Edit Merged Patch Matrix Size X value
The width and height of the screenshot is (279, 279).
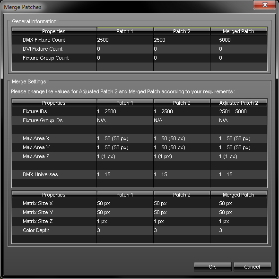pyautogui.click(x=239, y=203)
